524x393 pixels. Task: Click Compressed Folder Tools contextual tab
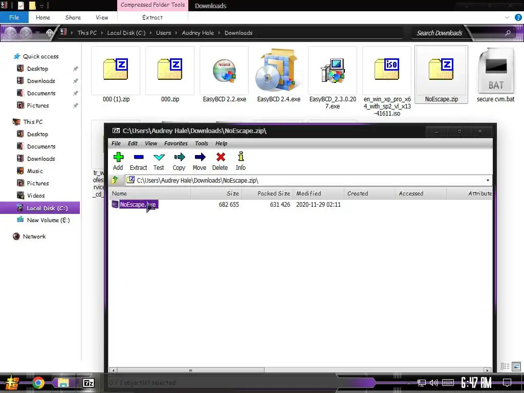(152, 5)
